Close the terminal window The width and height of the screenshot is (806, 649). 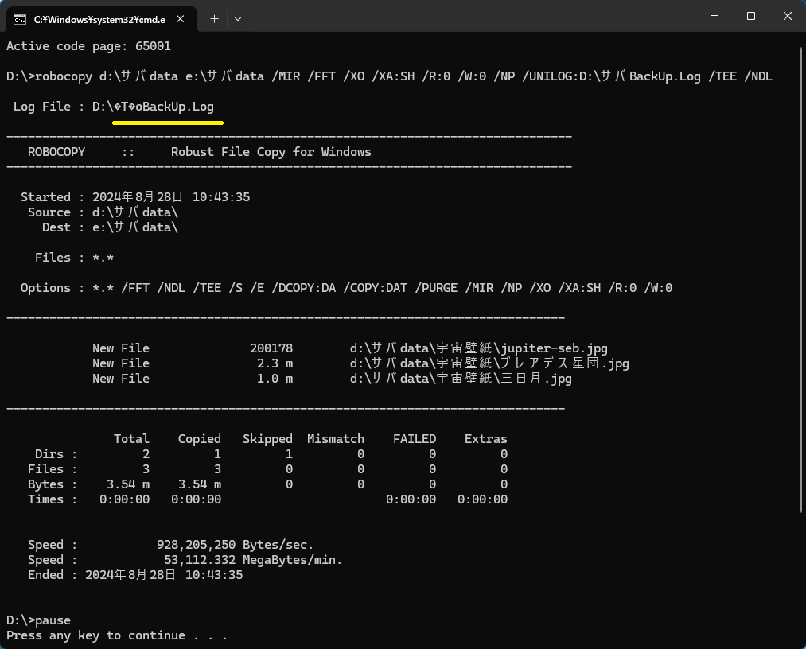[787, 16]
